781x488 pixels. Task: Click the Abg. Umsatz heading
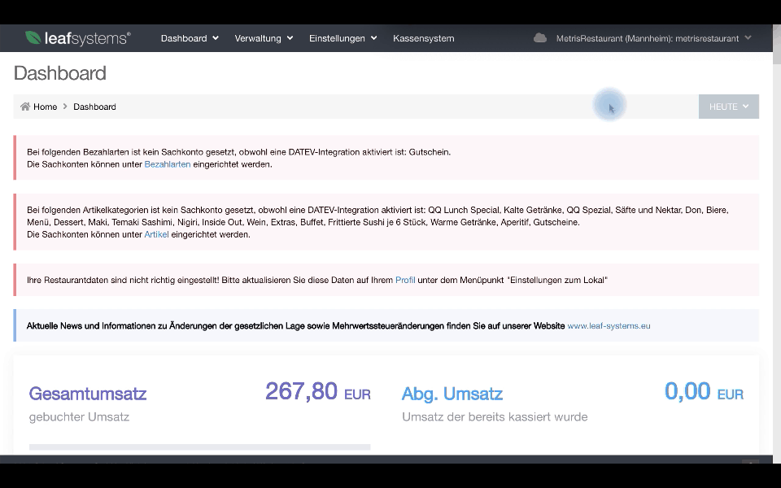tap(452, 394)
